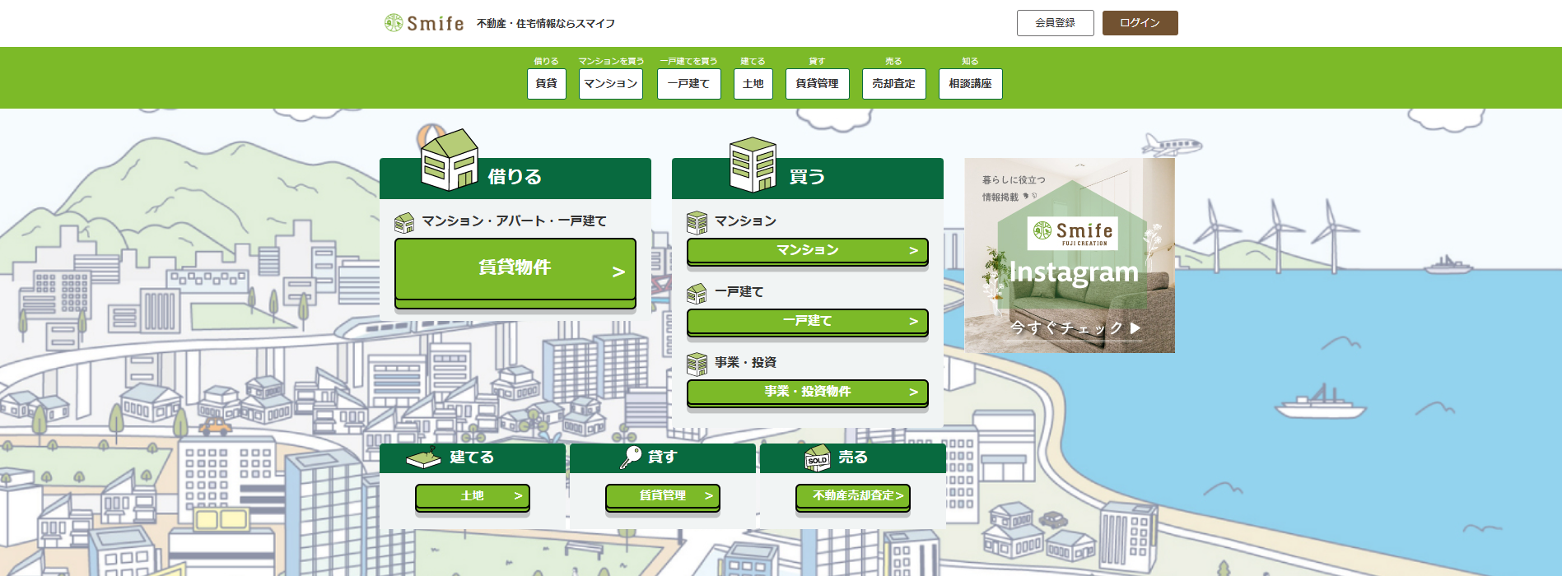Click the 不動産売却査定 button

(853, 498)
